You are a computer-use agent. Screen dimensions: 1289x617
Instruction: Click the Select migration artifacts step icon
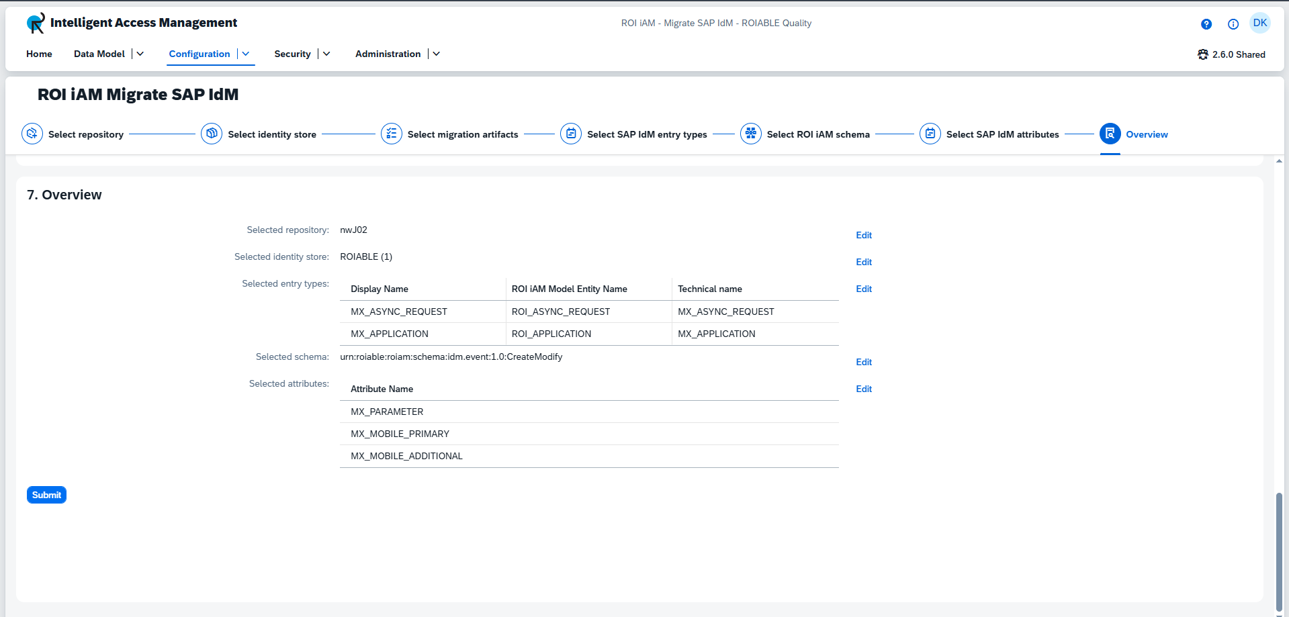pos(392,134)
